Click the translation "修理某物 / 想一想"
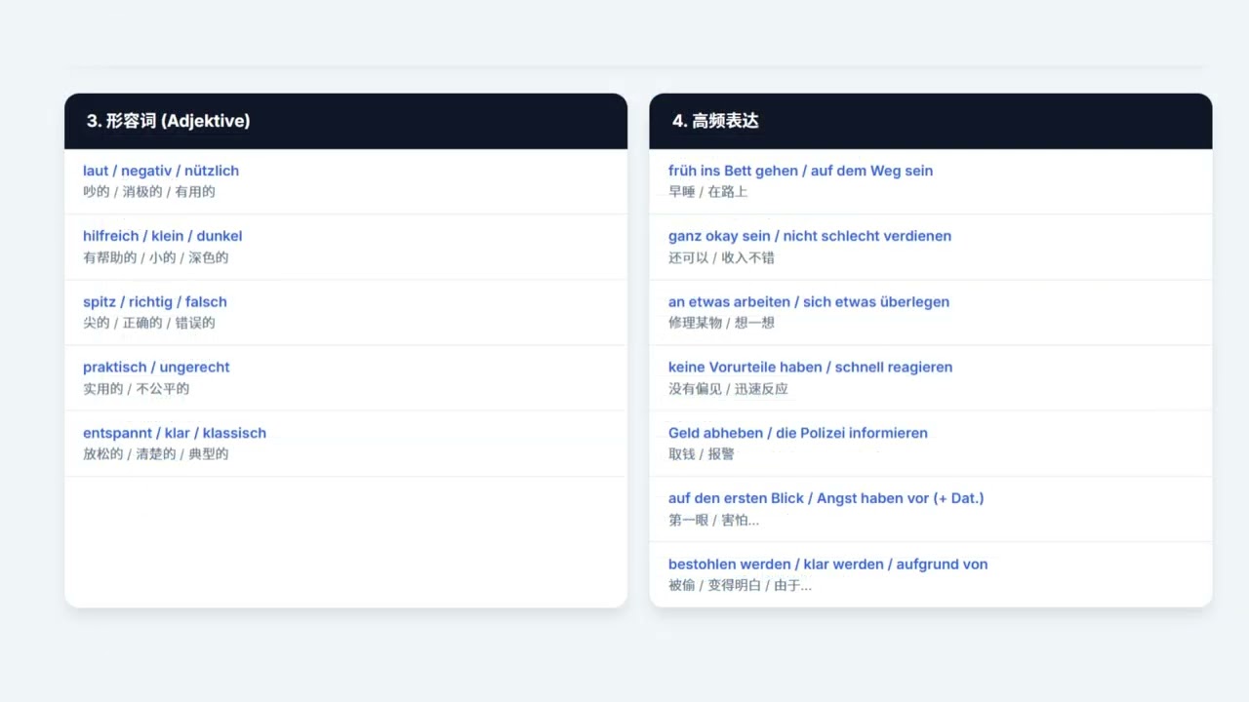The width and height of the screenshot is (1249, 702). click(722, 323)
